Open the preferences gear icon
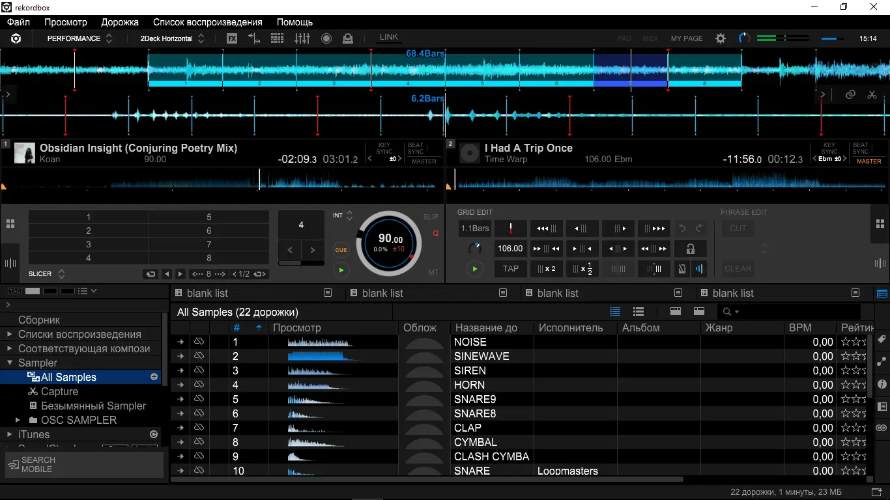 click(720, 38)
